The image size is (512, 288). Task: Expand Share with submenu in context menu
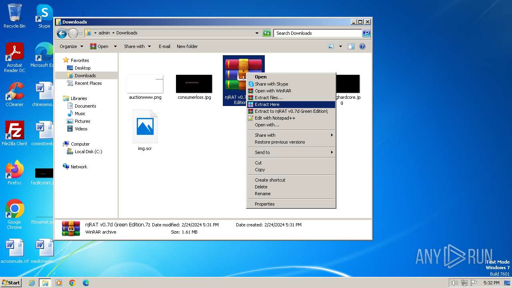point(291,135)
